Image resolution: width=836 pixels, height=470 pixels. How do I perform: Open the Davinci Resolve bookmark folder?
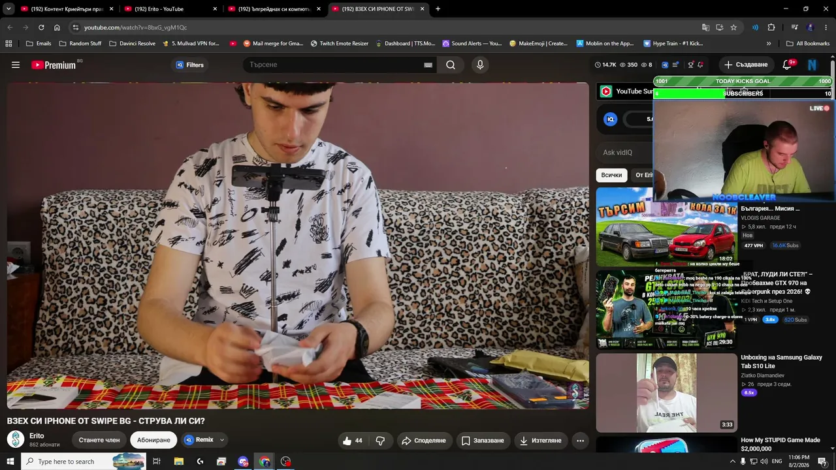133,44
